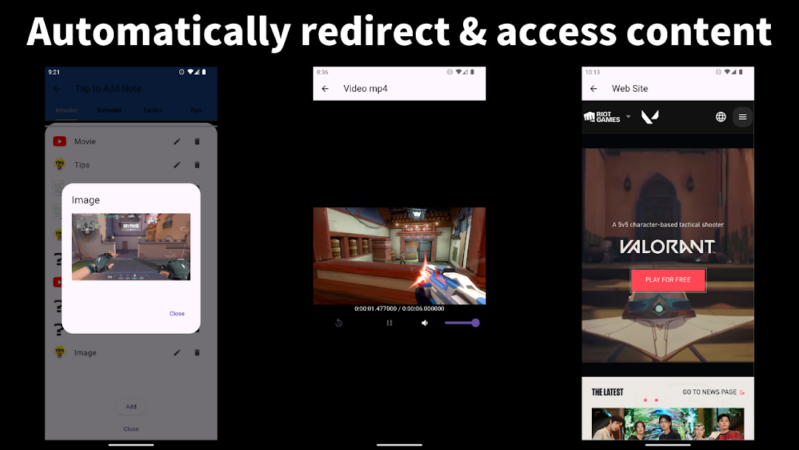Image resolution: width=799 pixels, height=450 pixels.
Task: Click the video frame in player
Action: (399, 256)
